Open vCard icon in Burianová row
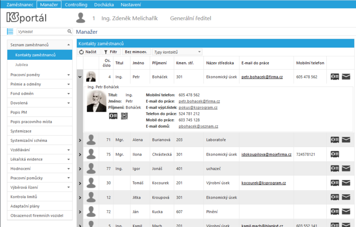 point(335,140)
